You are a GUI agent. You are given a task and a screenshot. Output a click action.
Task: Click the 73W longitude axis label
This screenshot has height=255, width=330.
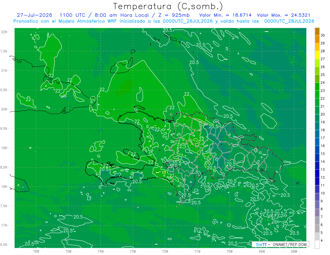133,251
